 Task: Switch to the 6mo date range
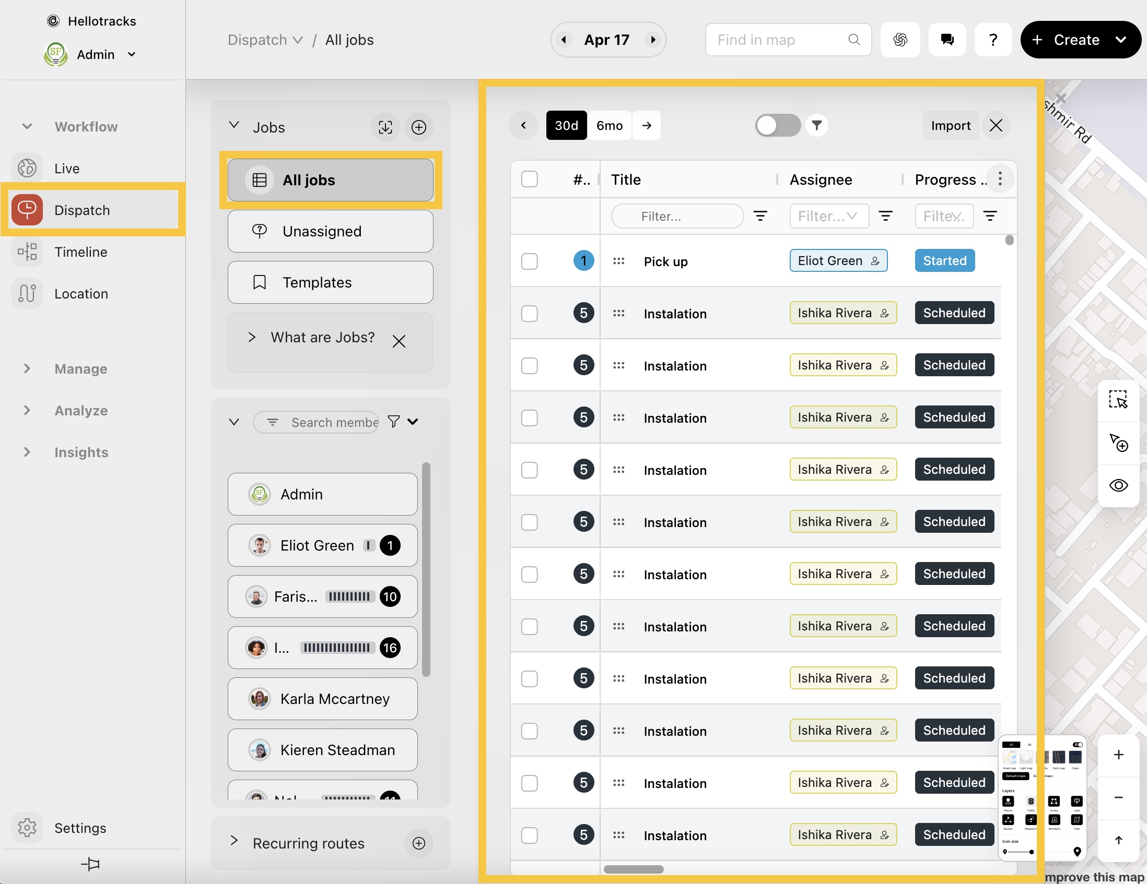[609, 125]
